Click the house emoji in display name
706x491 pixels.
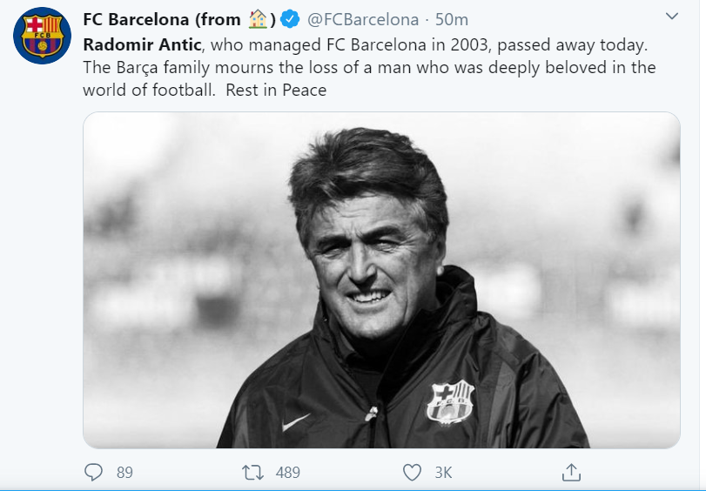(x=259, y=18)
